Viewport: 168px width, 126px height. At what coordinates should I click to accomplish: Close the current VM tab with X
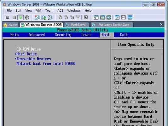161,25
